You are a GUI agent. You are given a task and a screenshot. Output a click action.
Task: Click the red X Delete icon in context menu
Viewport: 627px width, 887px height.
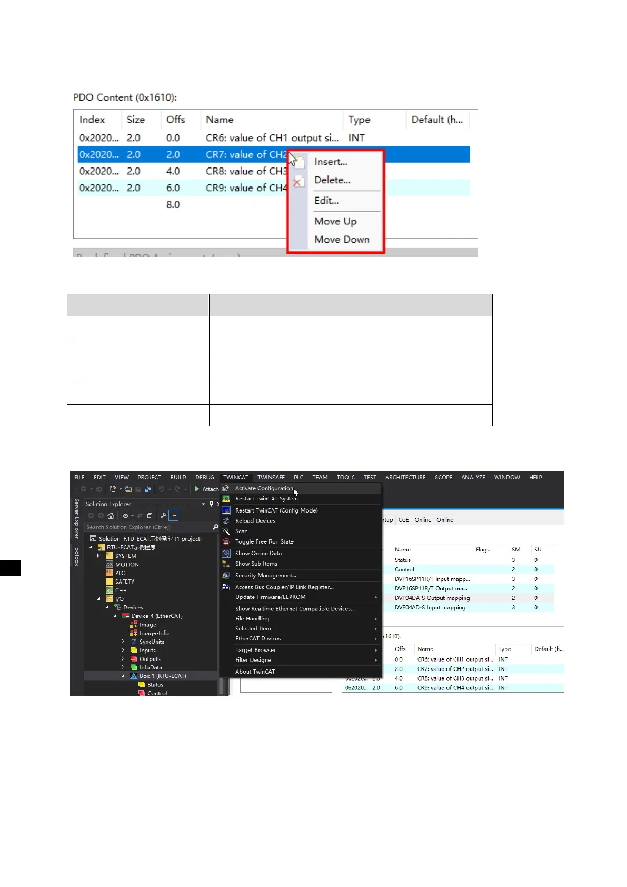point(298,182)
